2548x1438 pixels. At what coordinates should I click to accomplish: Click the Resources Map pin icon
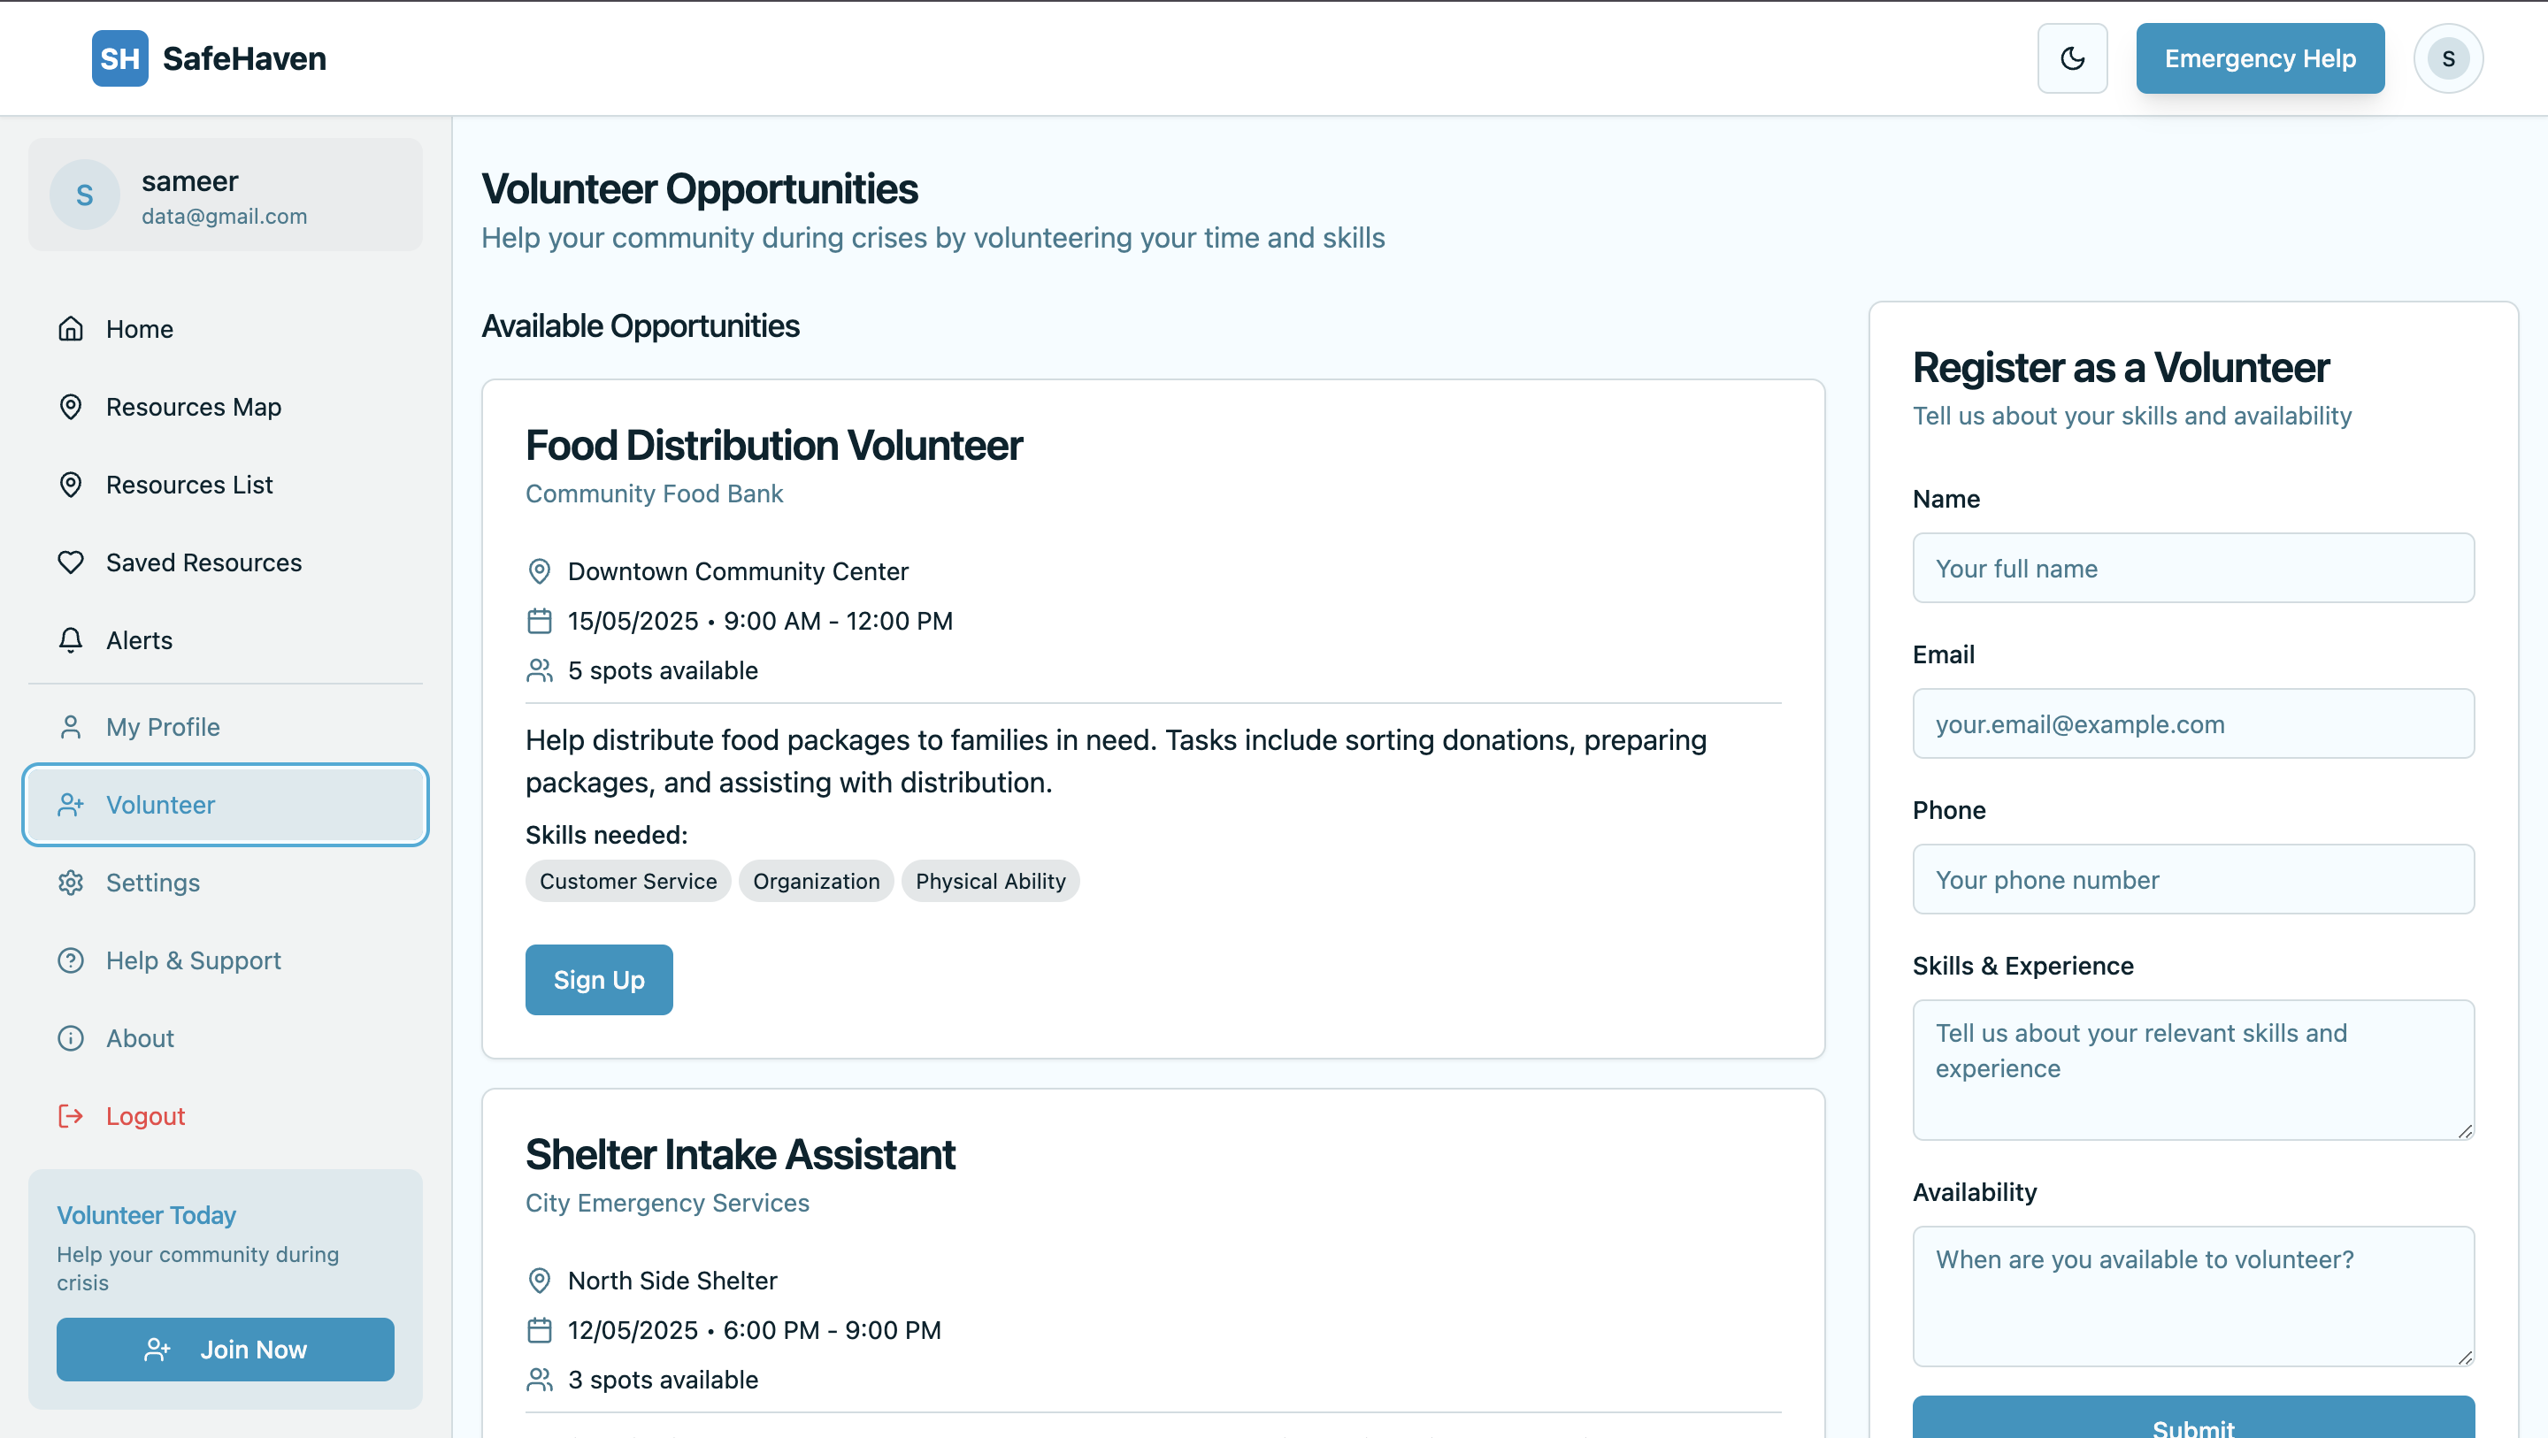(x=70, y=407)
